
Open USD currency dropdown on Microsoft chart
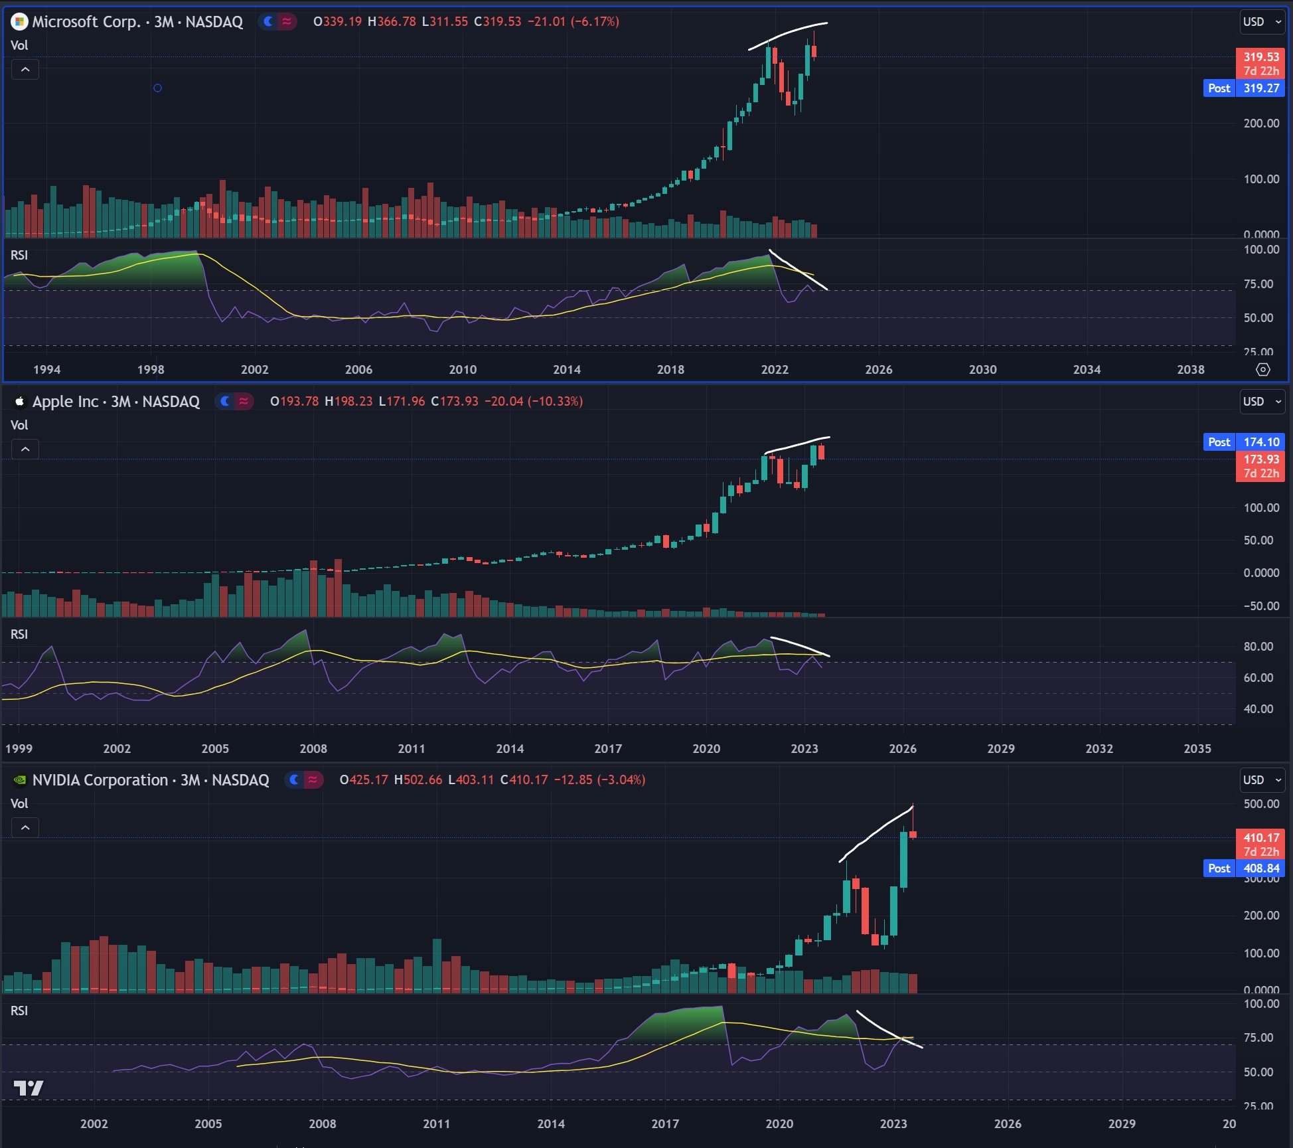tap(1261, 22)
